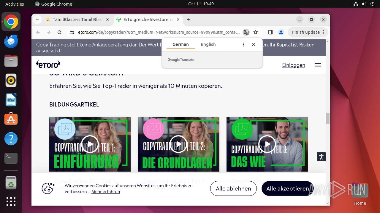The height and width of the screenshot is (213, 380).
Task: Open a new browser tab
Action: (x=189, y=20)
